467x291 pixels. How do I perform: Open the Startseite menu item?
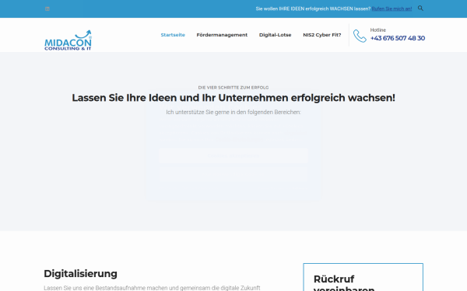coord(173,35)
